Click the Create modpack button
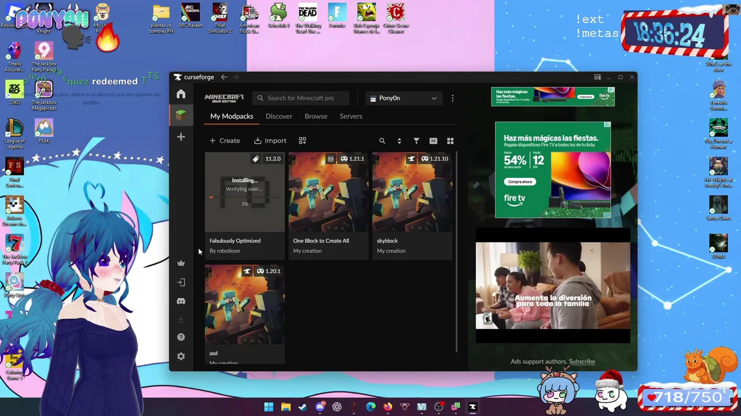741x416 pixels. 225,140
